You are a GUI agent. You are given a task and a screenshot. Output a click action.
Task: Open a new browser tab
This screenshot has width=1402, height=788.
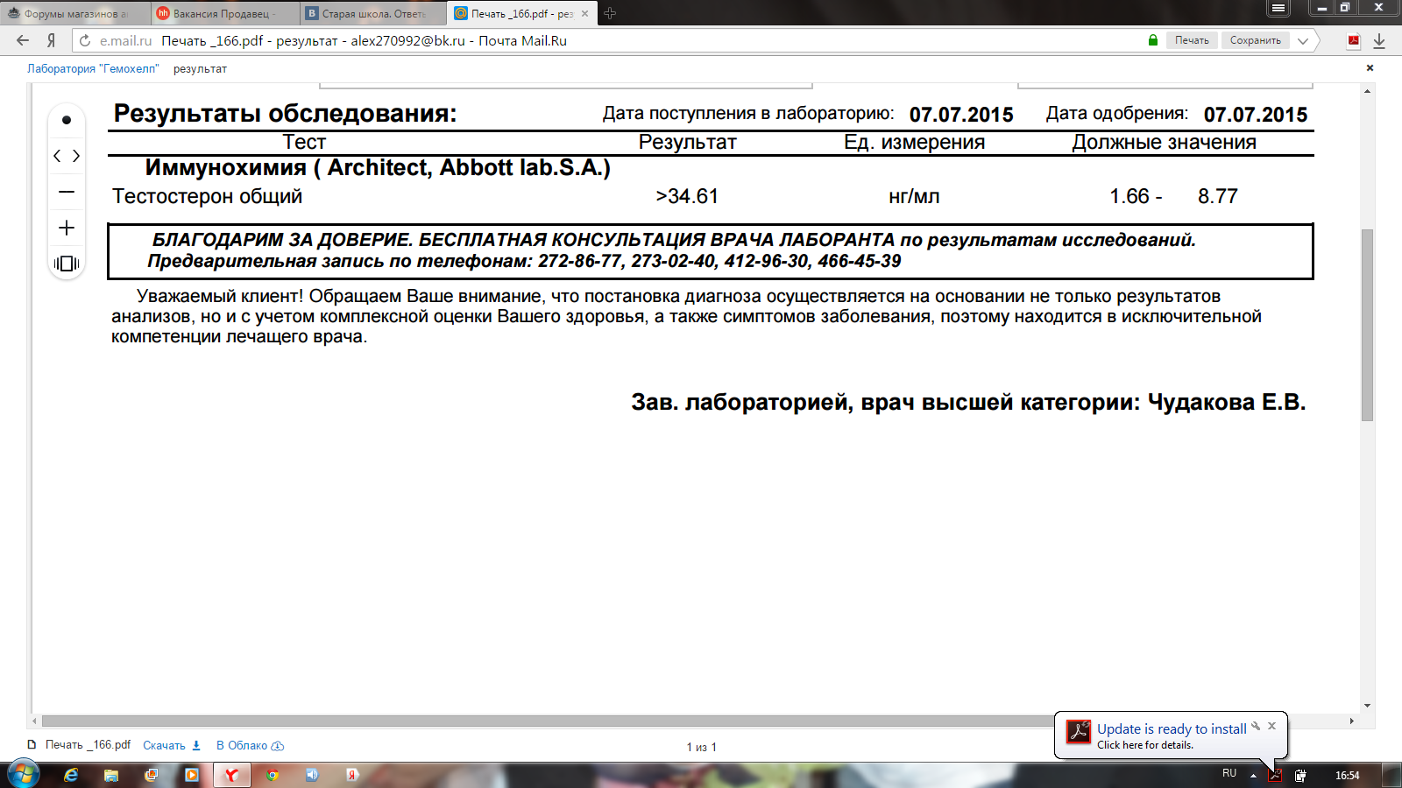tap(610, 13)
